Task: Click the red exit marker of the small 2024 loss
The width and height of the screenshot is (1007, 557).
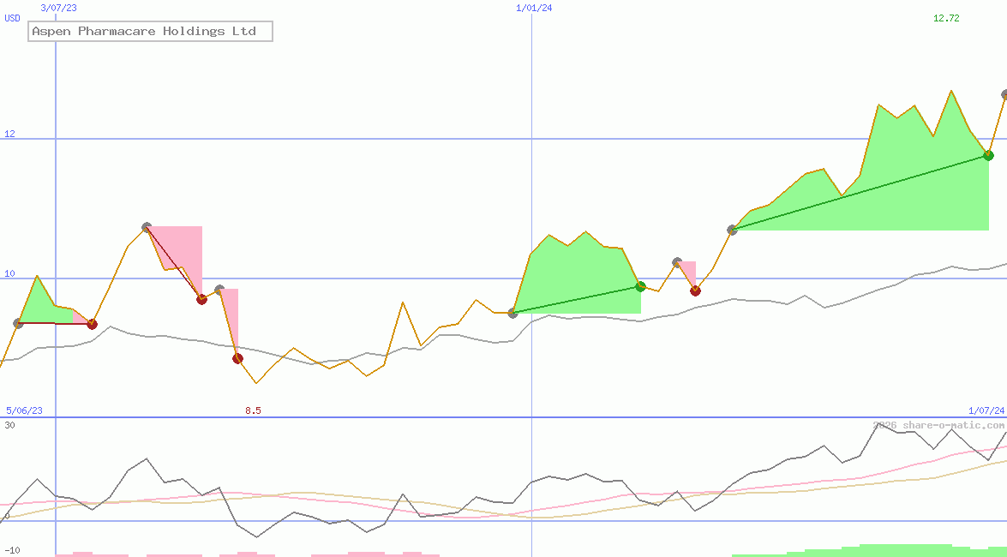Action: point(695,291)
